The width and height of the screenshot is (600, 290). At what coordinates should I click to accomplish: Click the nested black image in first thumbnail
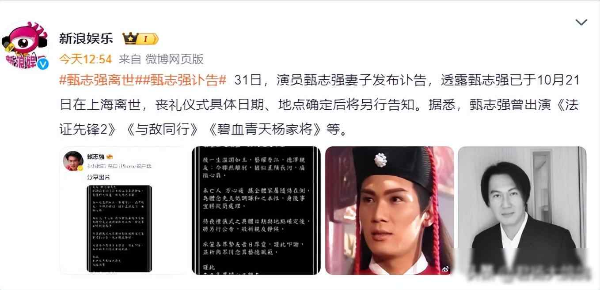[119, 228]
